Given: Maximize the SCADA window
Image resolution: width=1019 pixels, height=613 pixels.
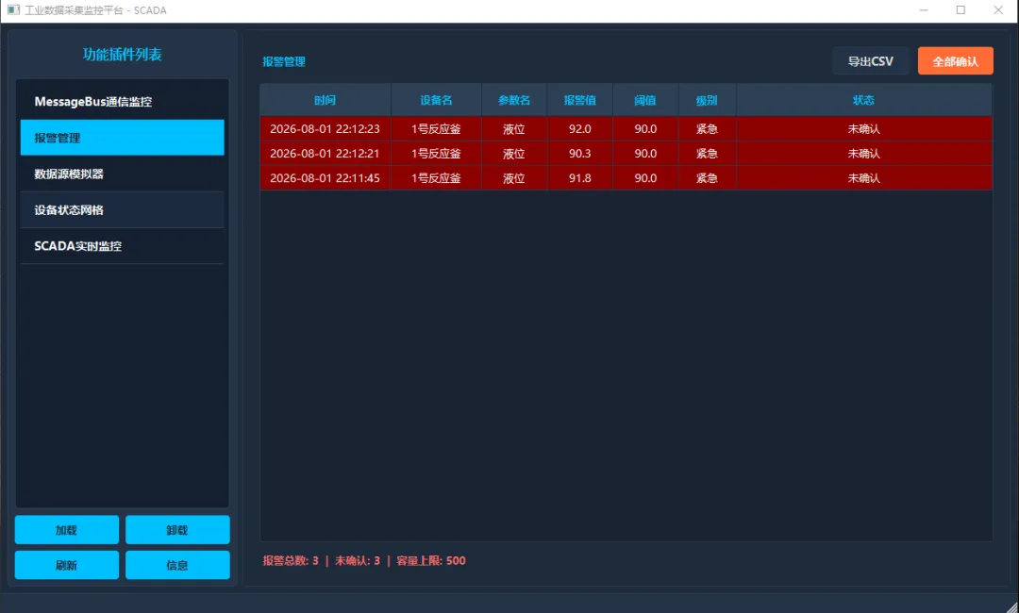Looking at the screenshot, I should pyautogui.click(x=961, y=9).
